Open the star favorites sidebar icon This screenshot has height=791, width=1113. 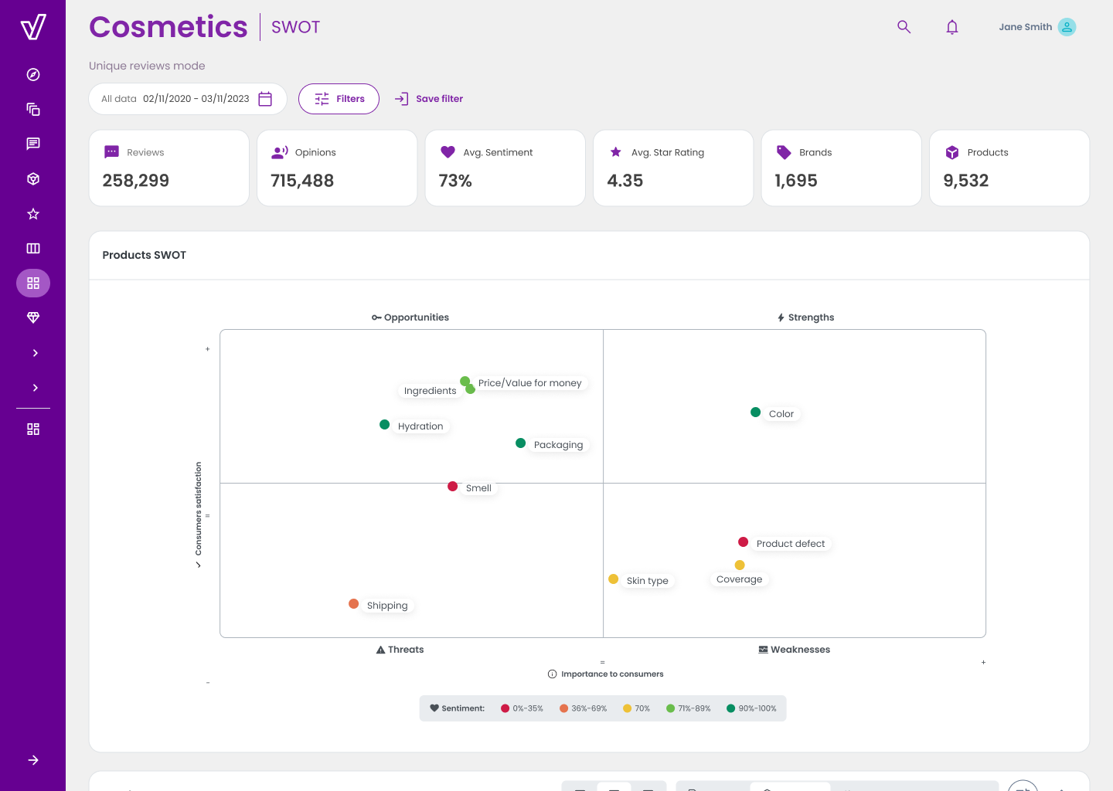[x=33, y=214]
